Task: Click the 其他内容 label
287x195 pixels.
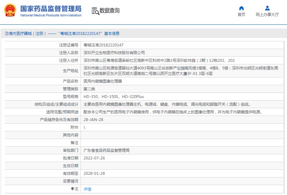Action: (x=70, y=135)
